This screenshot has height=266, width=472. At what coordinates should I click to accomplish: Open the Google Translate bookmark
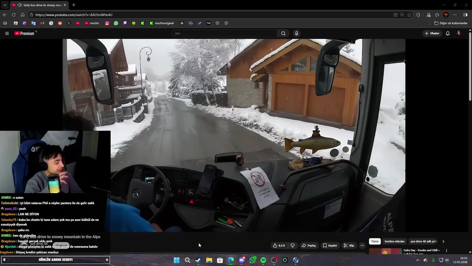pyautogui.click(x=33, y=23)
